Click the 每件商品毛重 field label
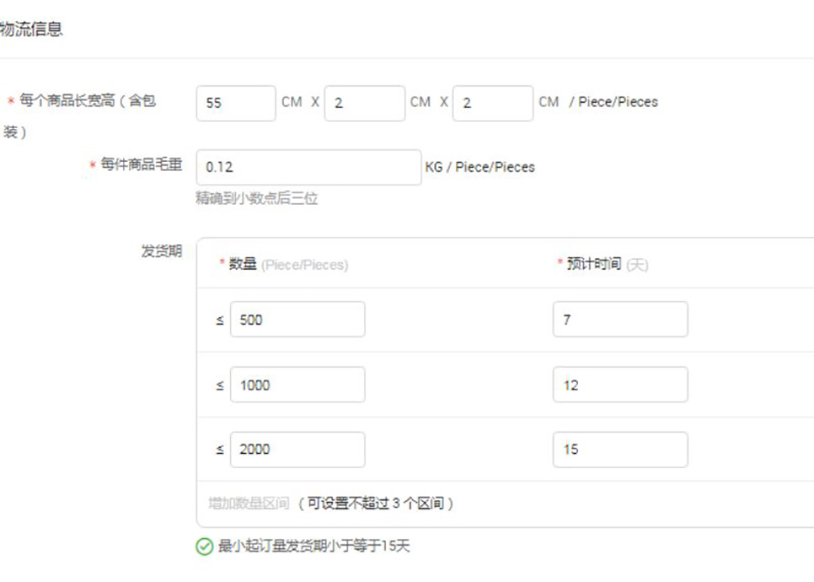 pos(141,164)
